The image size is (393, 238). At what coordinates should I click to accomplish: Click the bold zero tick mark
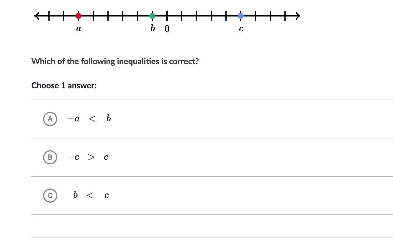pos(167,16)
